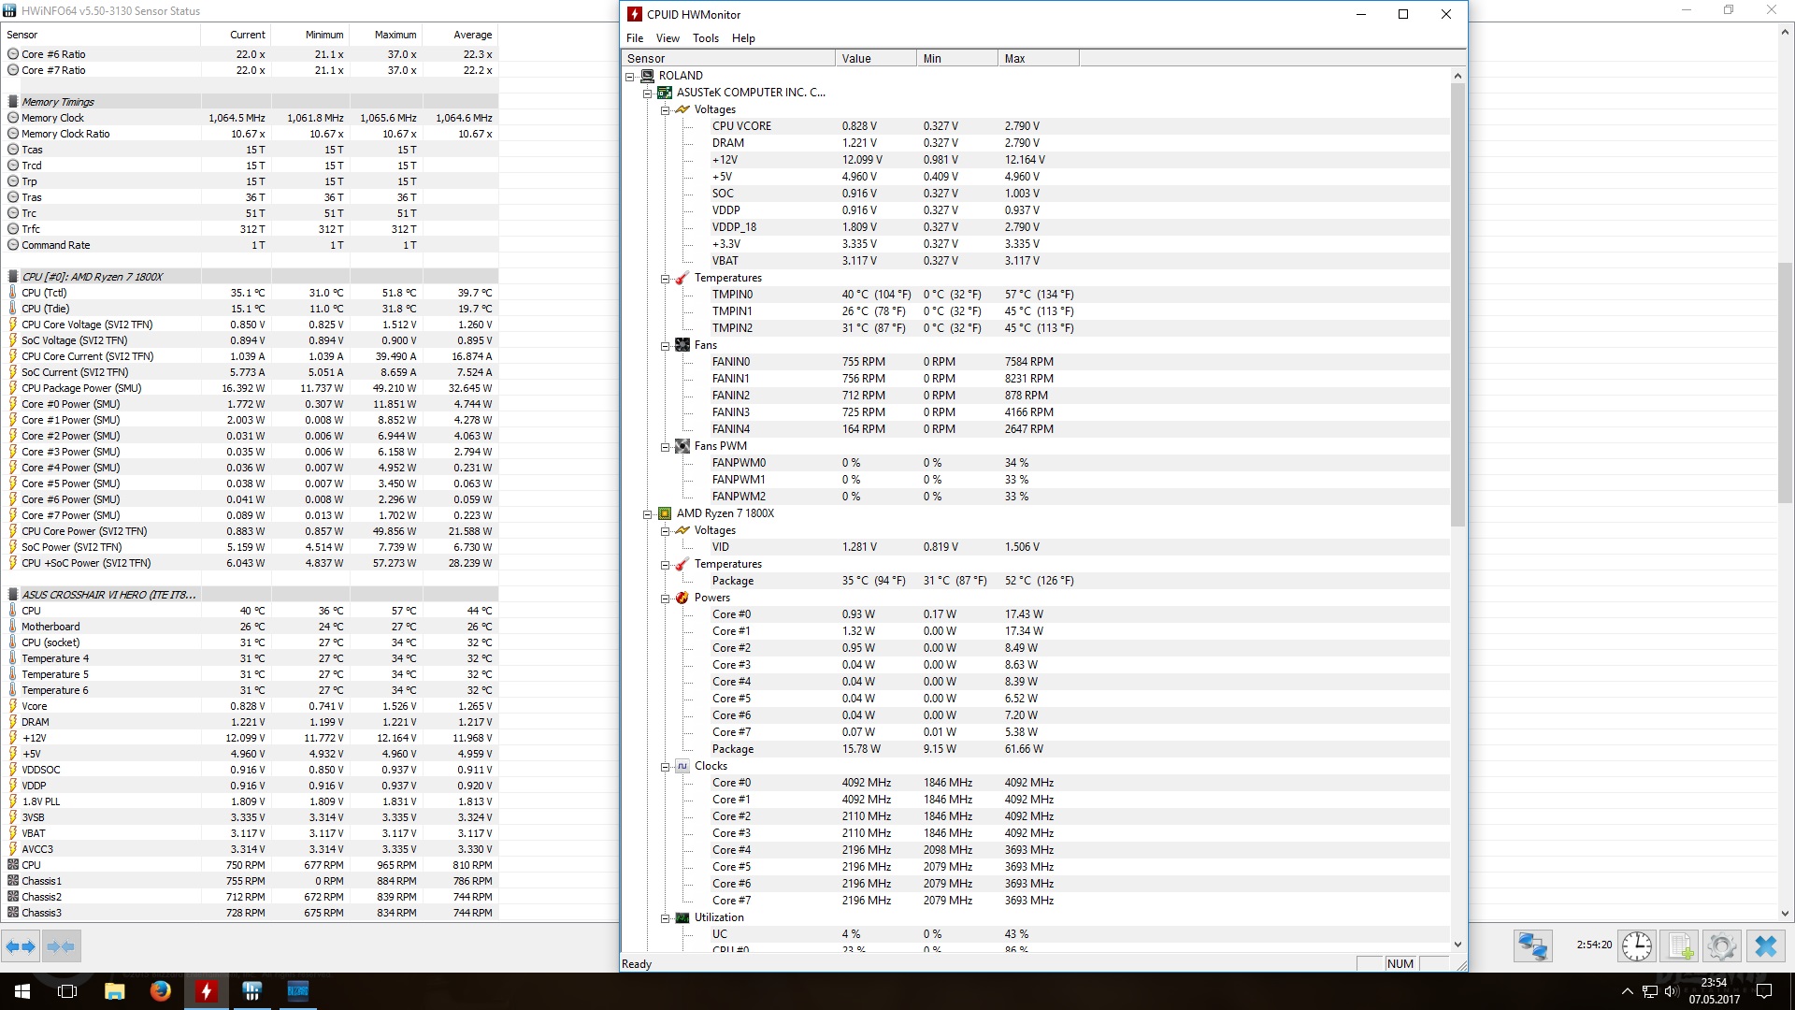
Task: Collapse the Fans PWM tree node
Action: (x=666, y=446)
